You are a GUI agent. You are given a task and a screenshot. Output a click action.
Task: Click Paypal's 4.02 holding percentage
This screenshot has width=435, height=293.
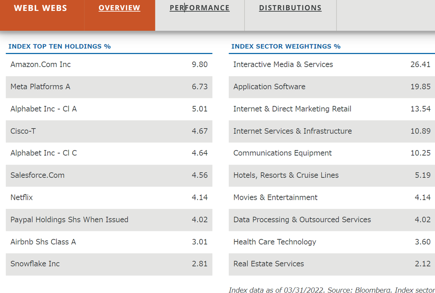click(x=199, y=219)
